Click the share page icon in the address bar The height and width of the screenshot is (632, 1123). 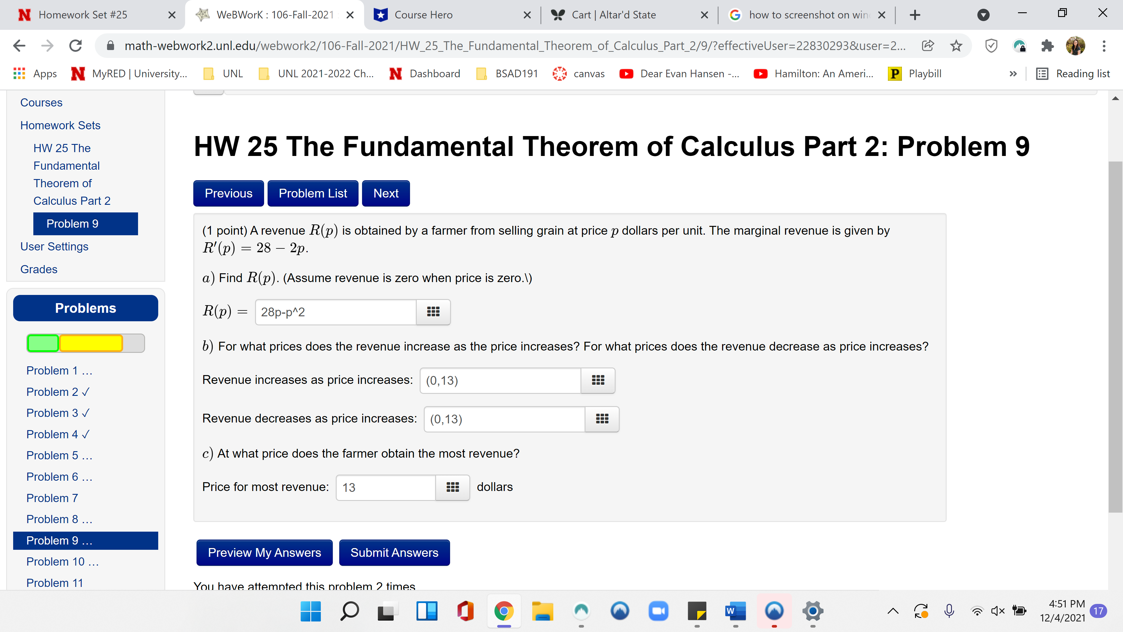point(928,45)
